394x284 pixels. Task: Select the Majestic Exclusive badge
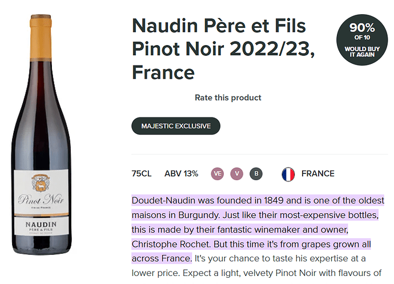point(176,126)
